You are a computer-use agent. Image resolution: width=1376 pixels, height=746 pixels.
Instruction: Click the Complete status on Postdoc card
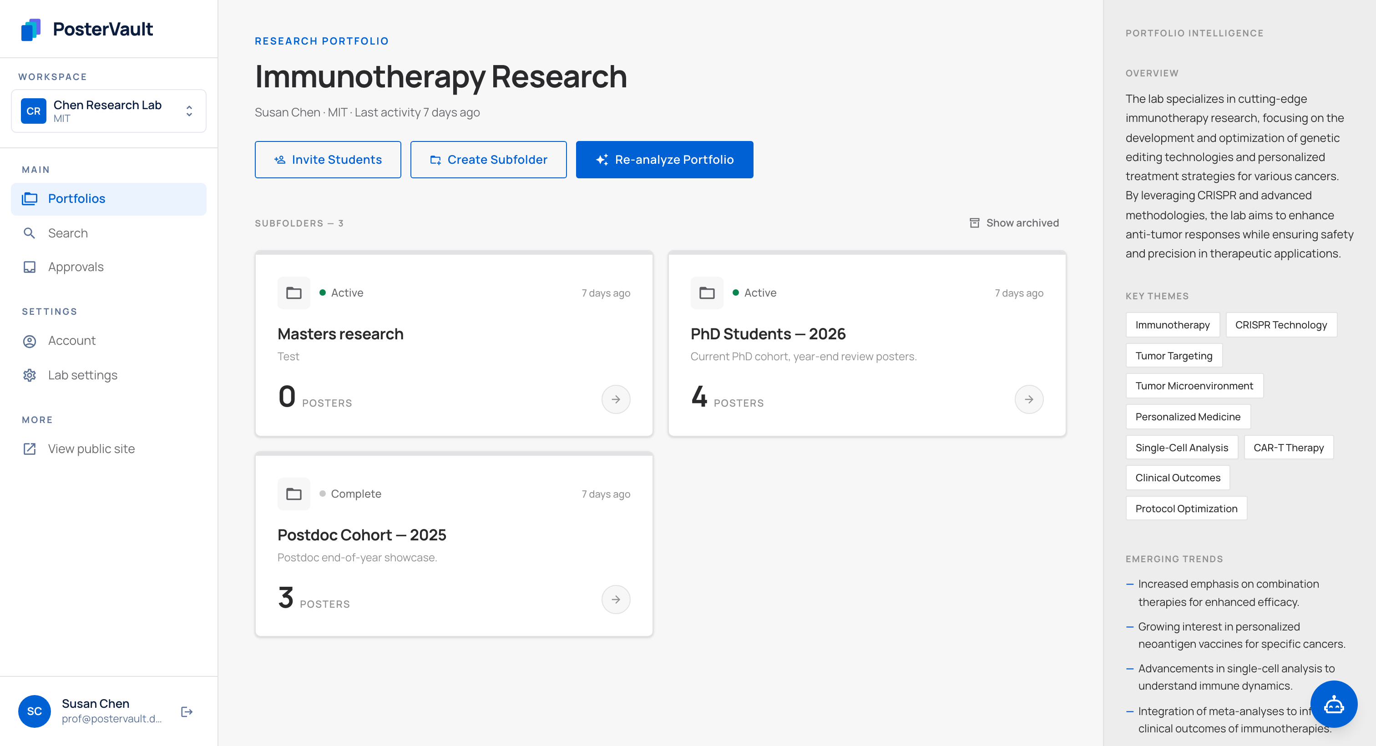click(x=350, y=494)
